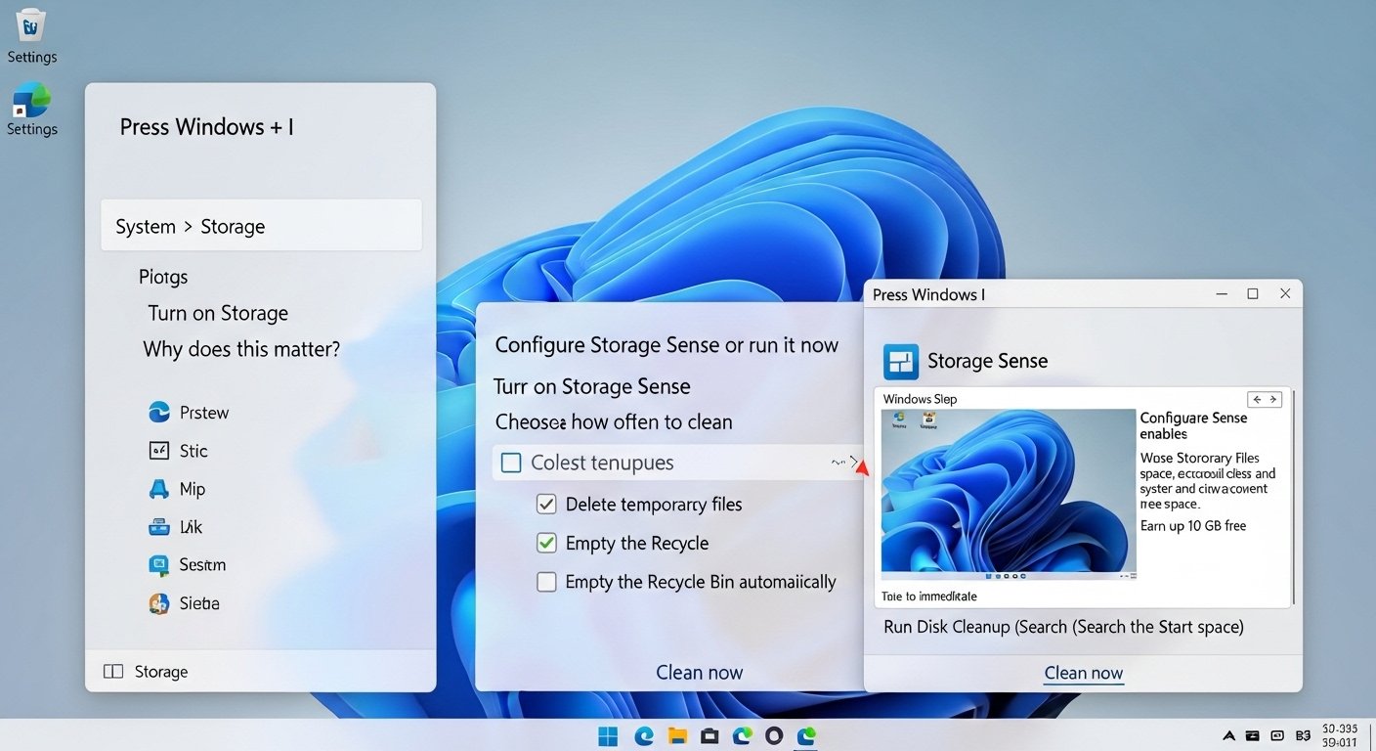Click the blue icon beside Mip
1376x751 pixels.
pyautogui.click(x=159, y=489)
